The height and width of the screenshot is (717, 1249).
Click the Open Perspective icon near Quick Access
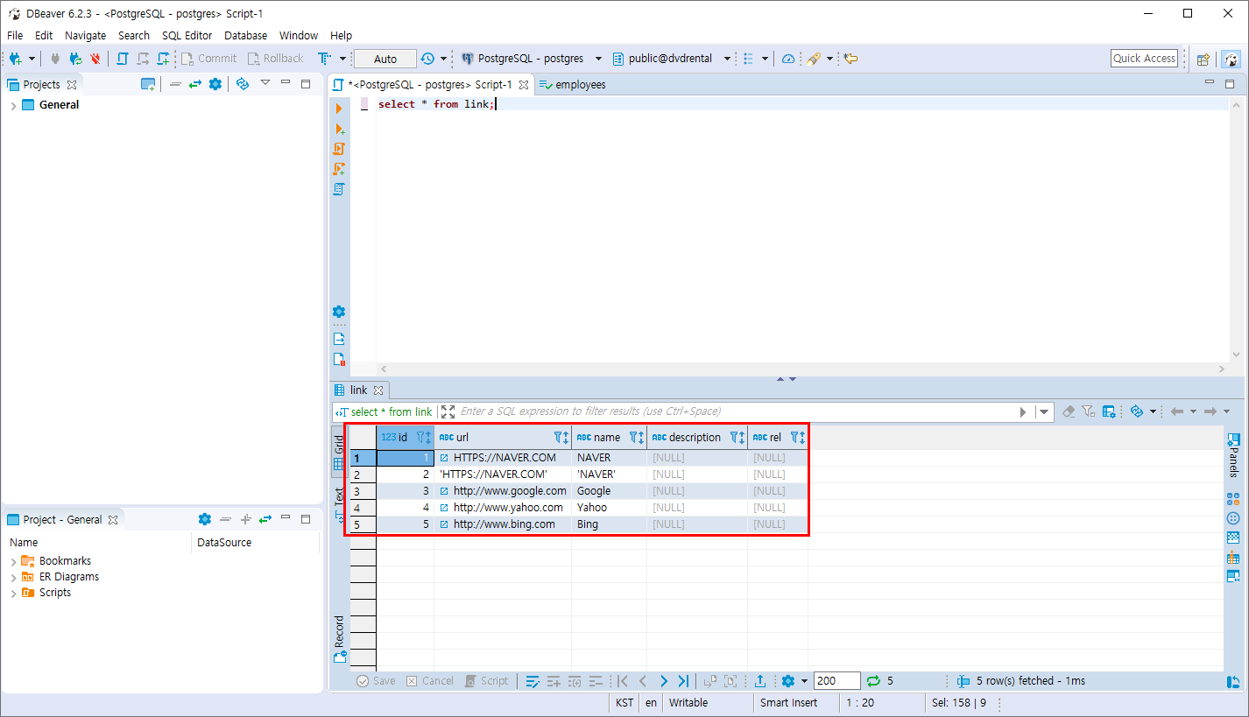coord(1203,59)
